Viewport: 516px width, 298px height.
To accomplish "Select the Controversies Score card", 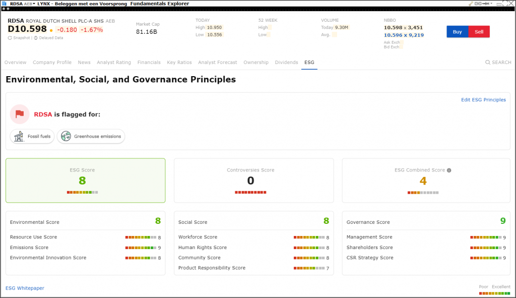I will coord(254,181).
